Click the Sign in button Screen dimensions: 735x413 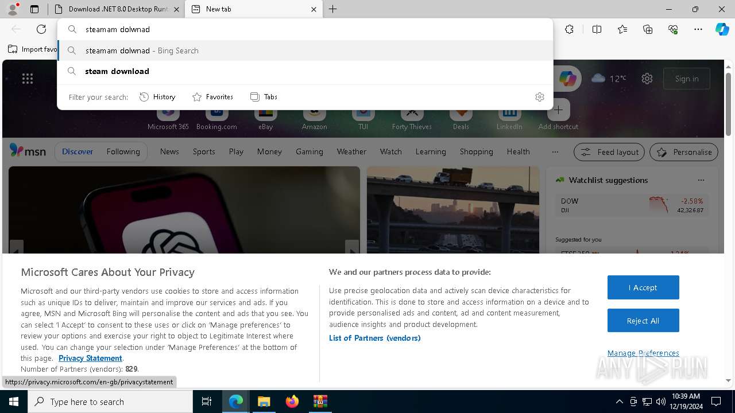687,79
